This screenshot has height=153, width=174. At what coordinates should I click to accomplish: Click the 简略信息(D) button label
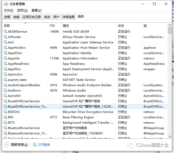[19, 145]
